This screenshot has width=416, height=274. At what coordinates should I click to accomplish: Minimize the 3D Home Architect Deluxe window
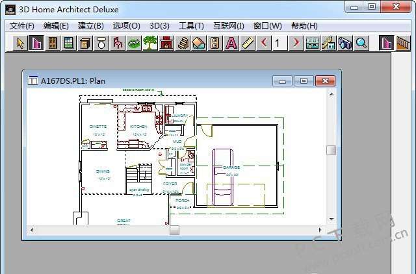(x=354, y=6)
